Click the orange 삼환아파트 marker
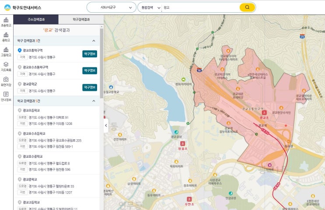Image resolution: width=325 pixels, height=210 pixels. 134,179
